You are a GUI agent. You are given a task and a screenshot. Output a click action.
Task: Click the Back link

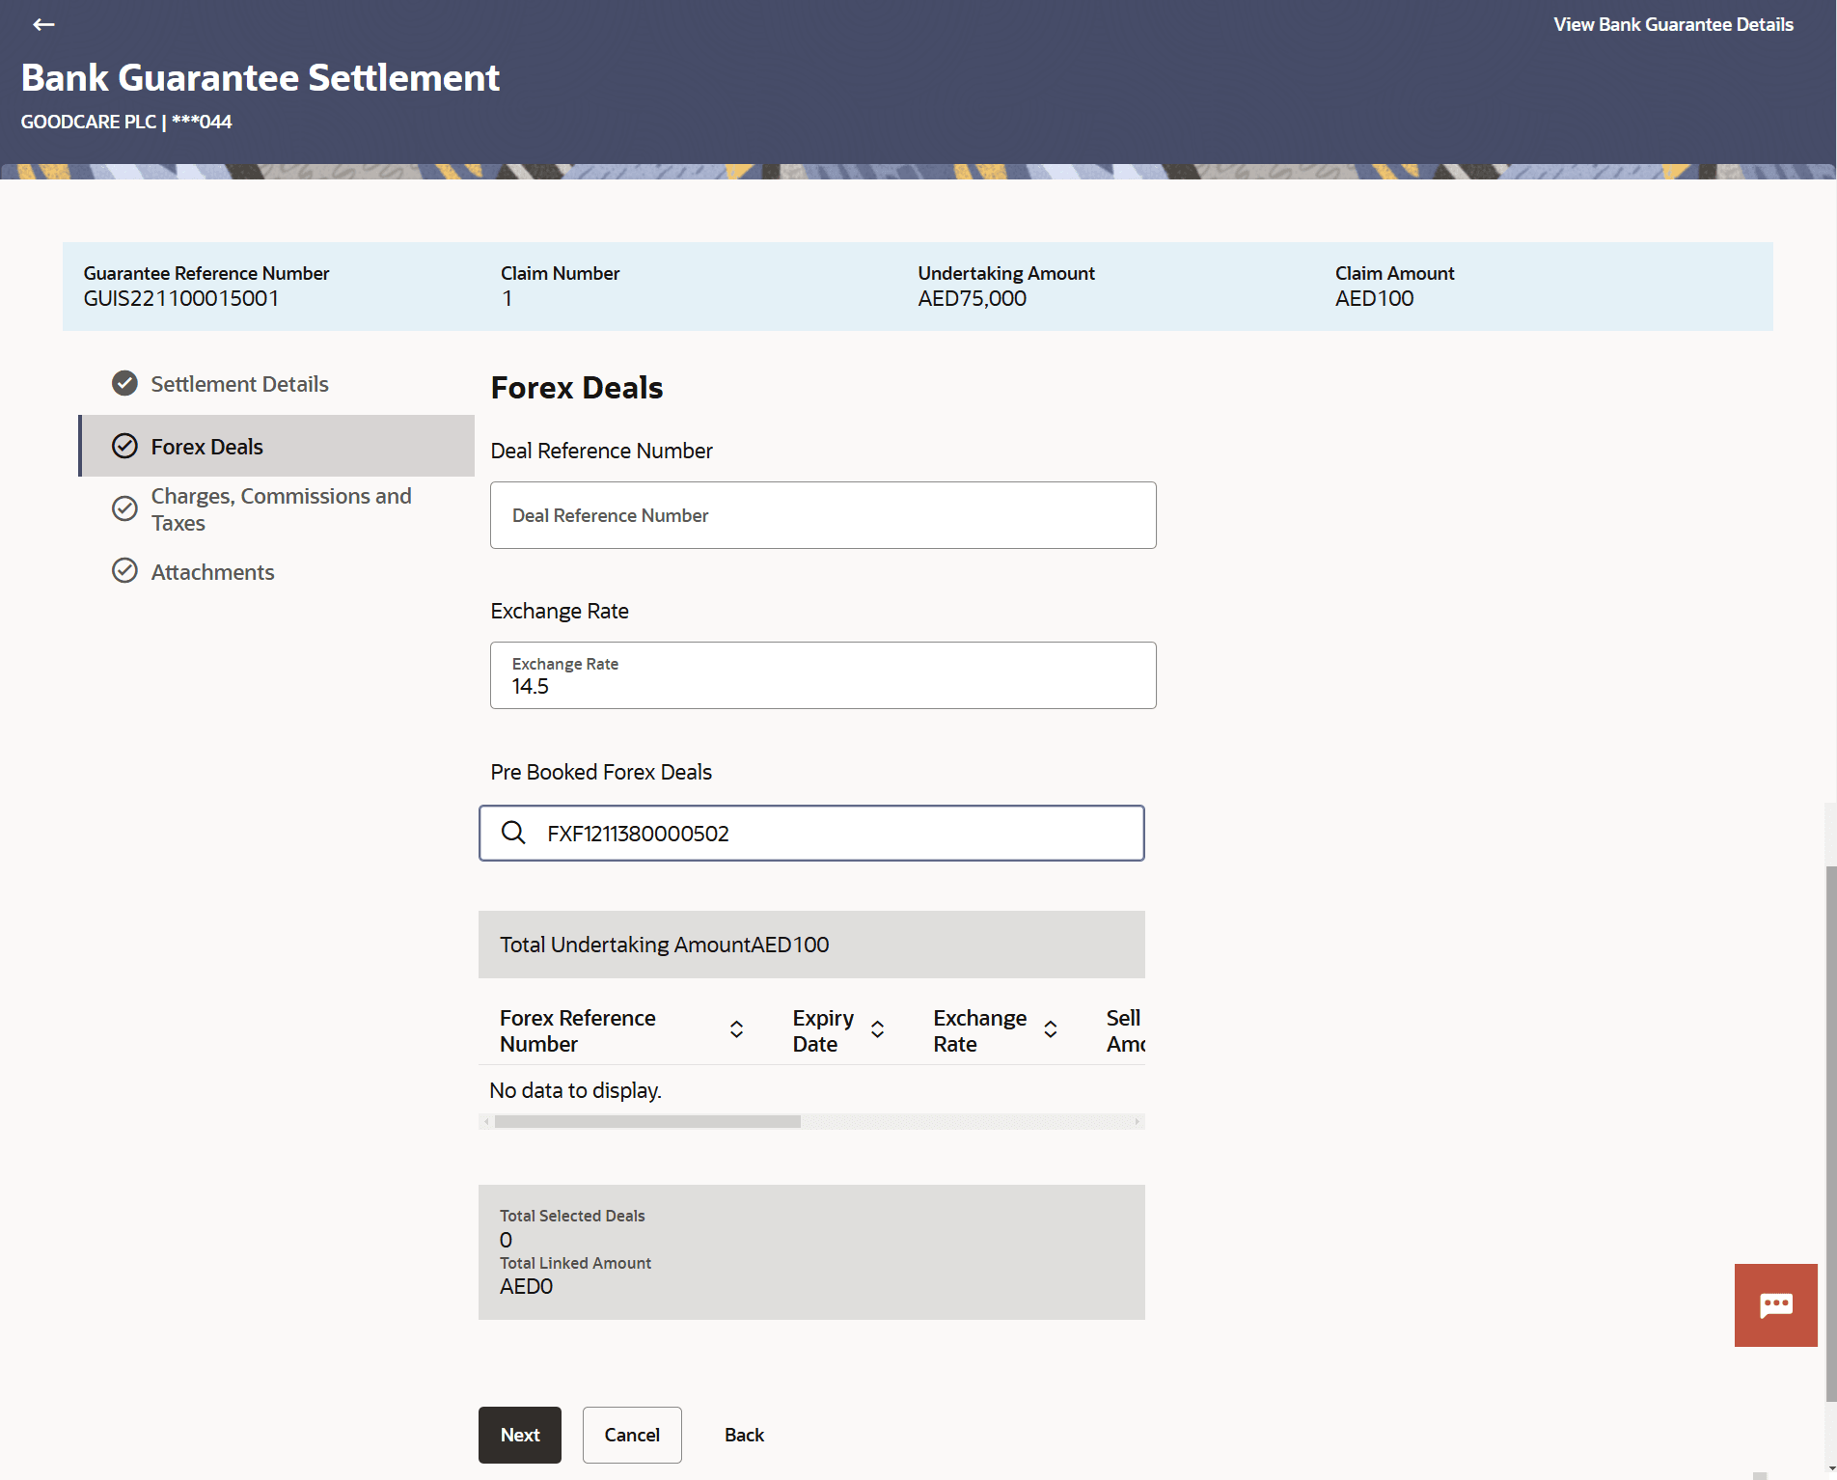(744, 1435)
